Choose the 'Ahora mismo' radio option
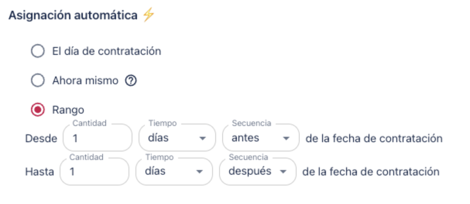This screenshot has width=470, height=204. 38,81
